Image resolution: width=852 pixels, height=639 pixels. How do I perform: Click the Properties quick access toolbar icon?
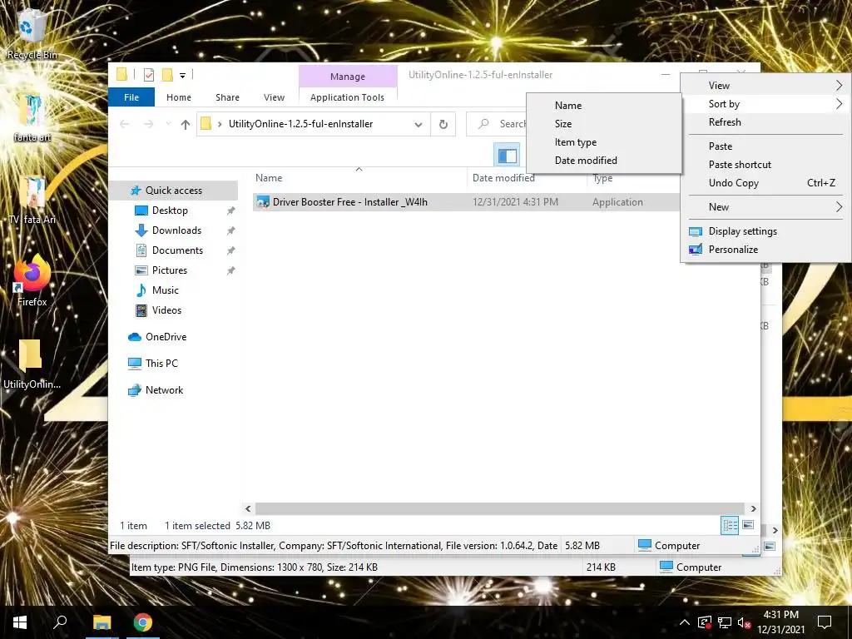(148, 75)
